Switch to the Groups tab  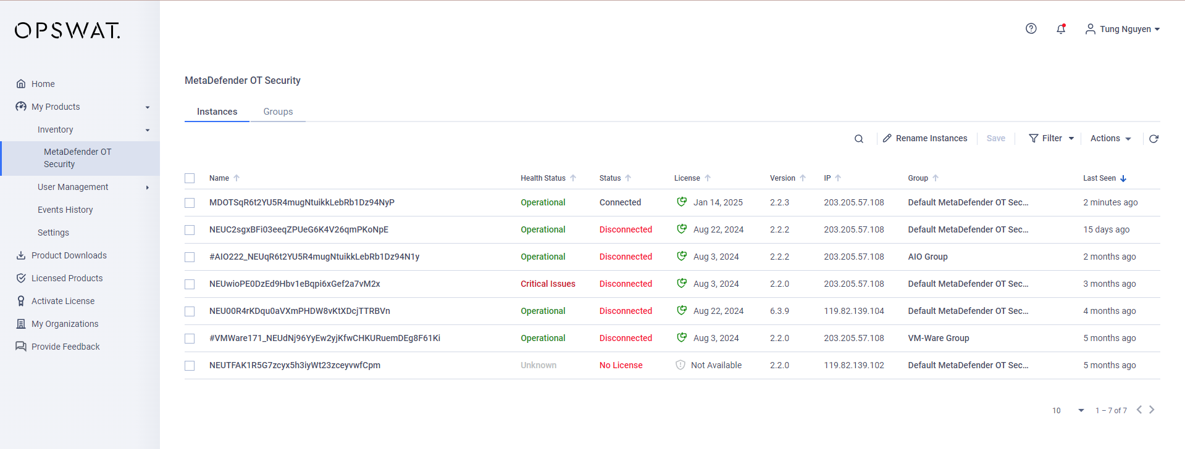pyautogui.click(x=278, y=112)
